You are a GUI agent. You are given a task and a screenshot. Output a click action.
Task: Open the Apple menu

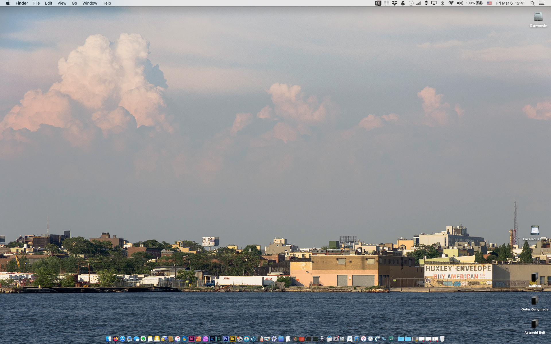point(8,3)
